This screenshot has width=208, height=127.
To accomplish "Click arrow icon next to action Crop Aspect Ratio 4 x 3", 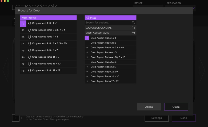I will point(87,52).
